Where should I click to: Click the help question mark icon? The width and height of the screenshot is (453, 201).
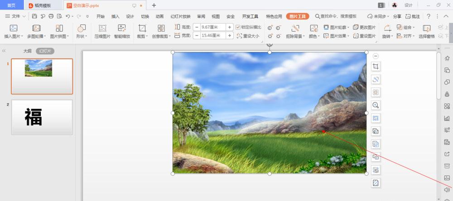(429, 16)
